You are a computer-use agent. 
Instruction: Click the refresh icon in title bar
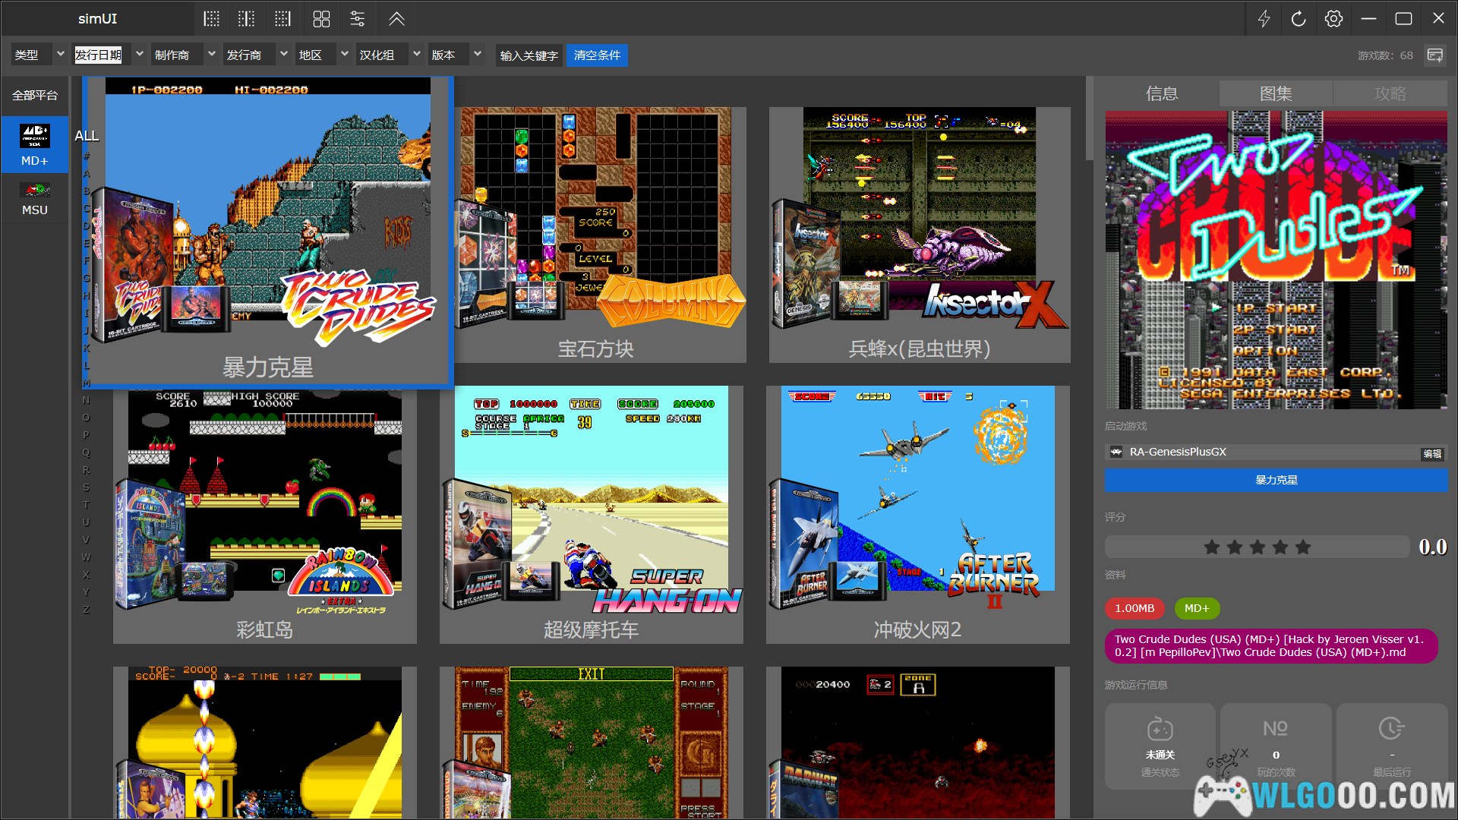[x=1299, y=19]
